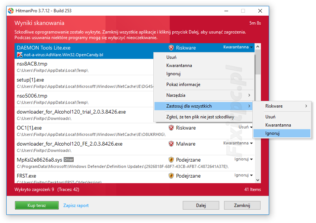Screen dimensions: 316x223
Task: Open Ignoruj dropdown on FRST.exe row
Action: point(243,175)
